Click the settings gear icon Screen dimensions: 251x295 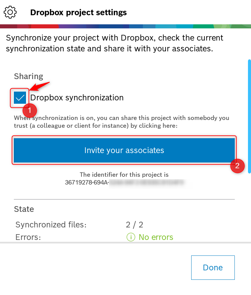(10, 13)
